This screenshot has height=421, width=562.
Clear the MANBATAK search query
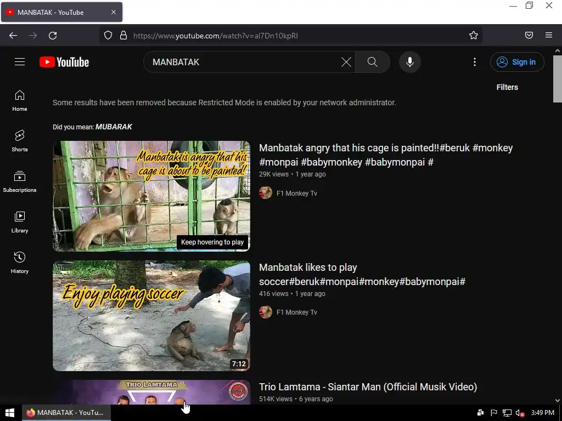(x=346, y=62)
